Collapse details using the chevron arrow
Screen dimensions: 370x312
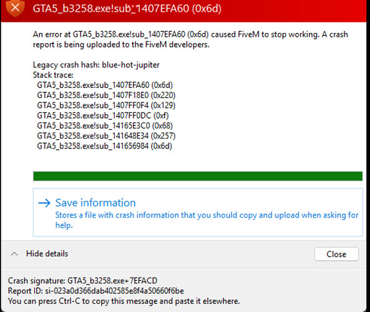pyautogui.click(x=14, y=254)
